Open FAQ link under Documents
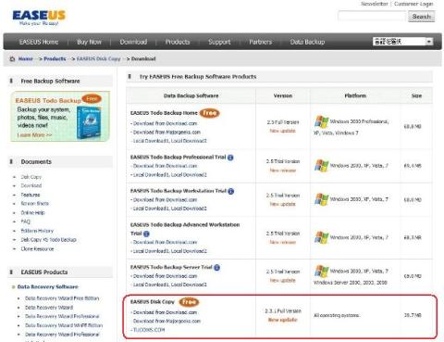Image resolution: width=444 pixels, height=342 pixels. (25, 222)
